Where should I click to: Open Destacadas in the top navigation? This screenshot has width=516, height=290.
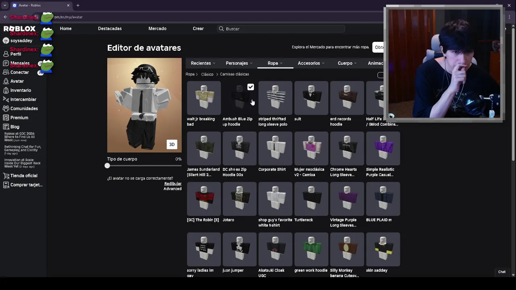pos(110,29)
